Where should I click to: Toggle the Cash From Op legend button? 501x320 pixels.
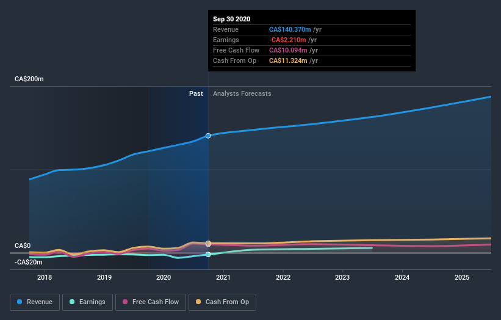point(222,302)
